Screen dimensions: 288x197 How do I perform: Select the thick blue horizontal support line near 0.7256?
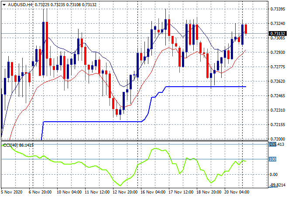pyautogui.click(x=206, y=87)
